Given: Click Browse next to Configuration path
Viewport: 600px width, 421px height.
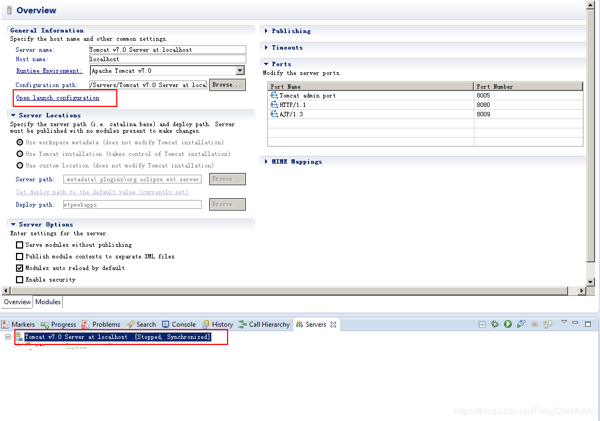Looking at the screenshot, I should pyautogui.click(x=228, y=84).
